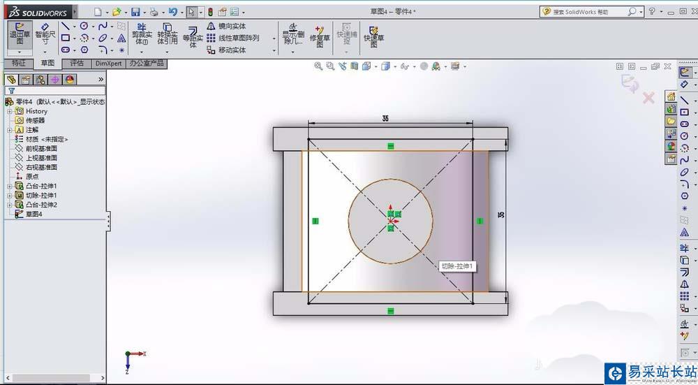Switch to the 办公室产品 office products tab
Viewport: 698px width, 385px height.
(x=147, y=64)
